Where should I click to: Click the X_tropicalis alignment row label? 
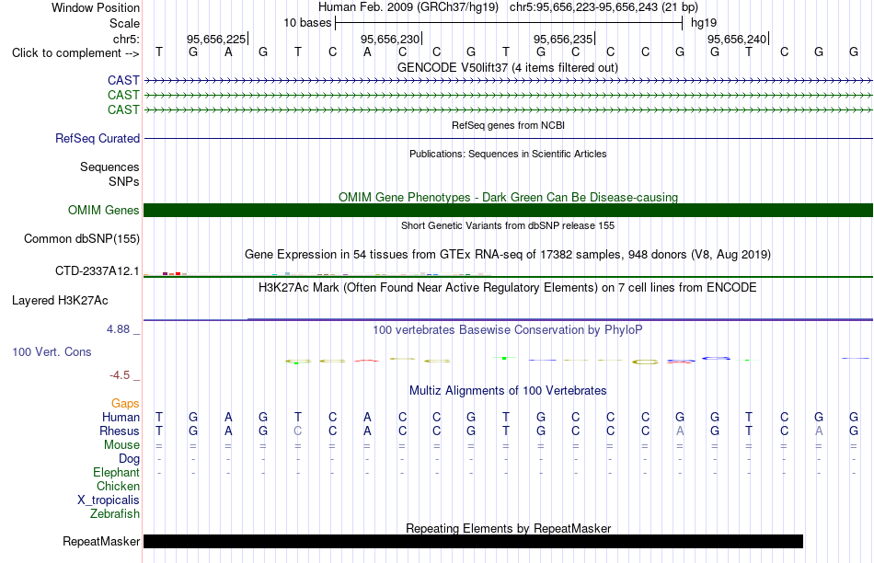pos(109,500)
